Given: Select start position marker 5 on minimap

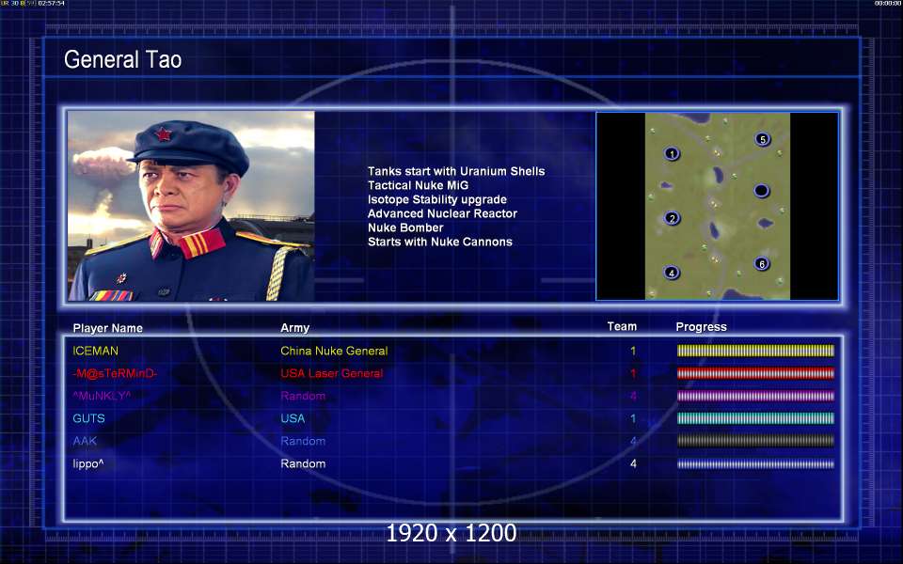Looking at the screenshot, I should point(763,139).
